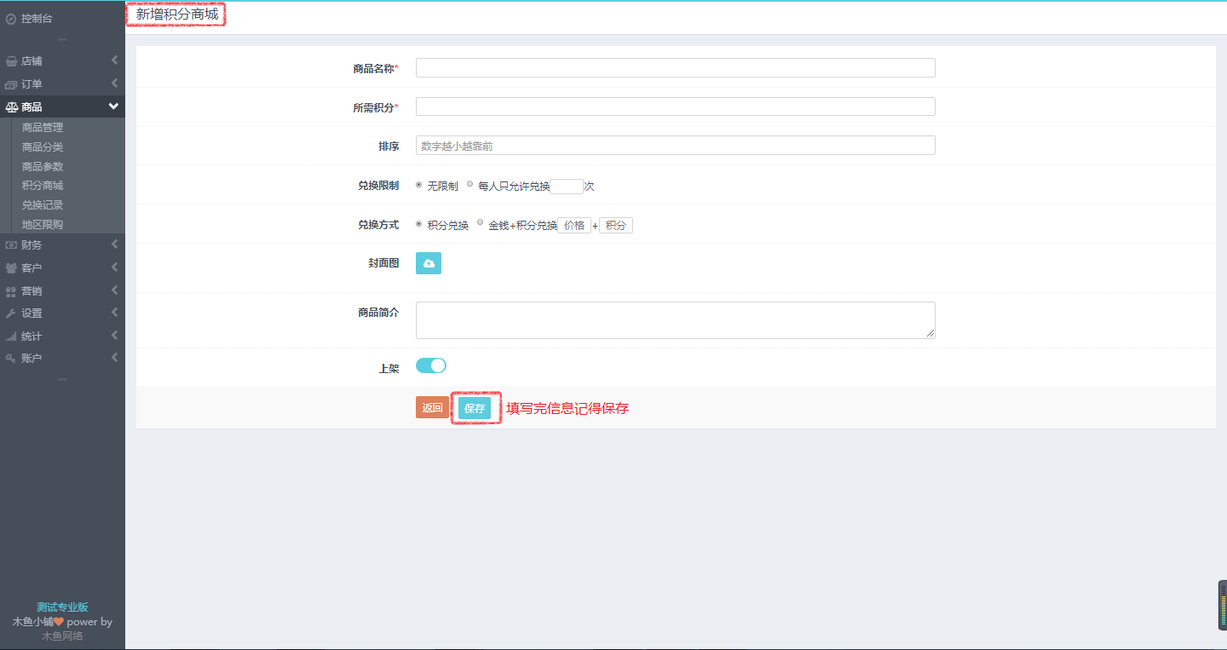Screen dimensions: 1227x650
Task: Expand the 账户 sidebar section arrow
Action: point(114,358)
